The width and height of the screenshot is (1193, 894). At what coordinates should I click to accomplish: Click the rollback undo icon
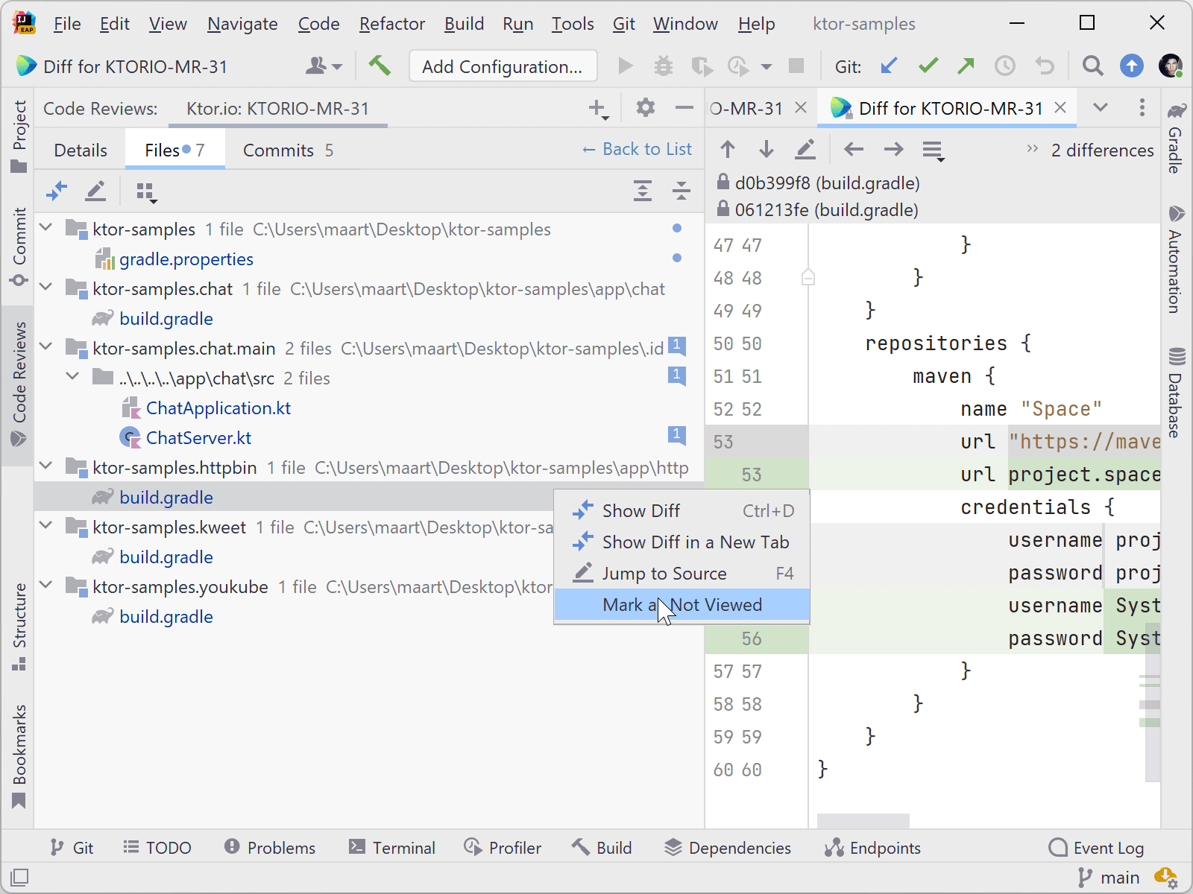1045,66
